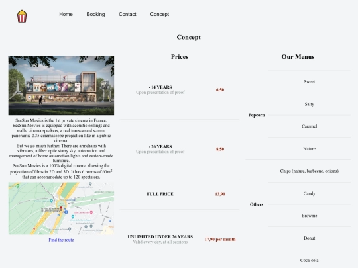The height and width of the screenshot is (268, 358).
Task: Click the '17,90 per month' price
Action: point(220,239)
